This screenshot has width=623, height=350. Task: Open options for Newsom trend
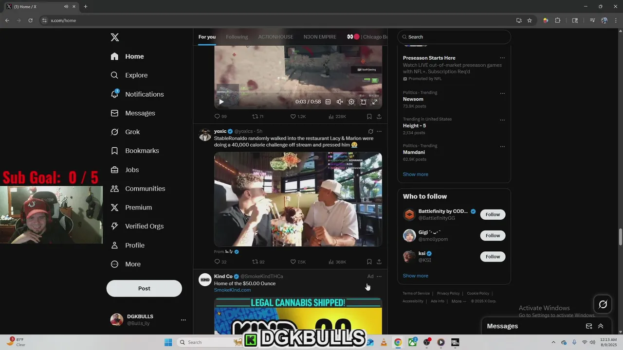point(502,93)
